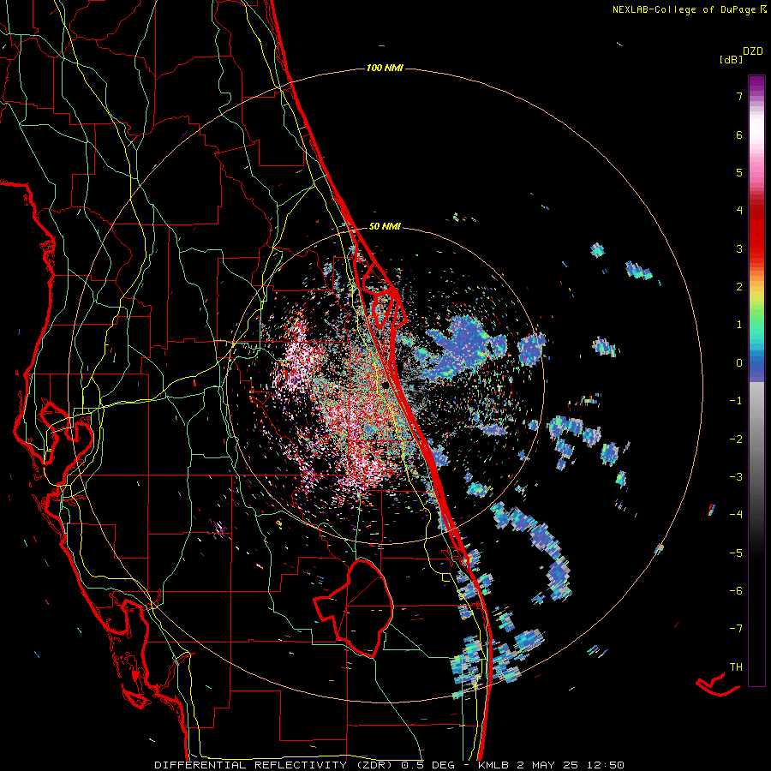
Task: Click the 0 value on the color scale
Action: (x=739, y=363)
